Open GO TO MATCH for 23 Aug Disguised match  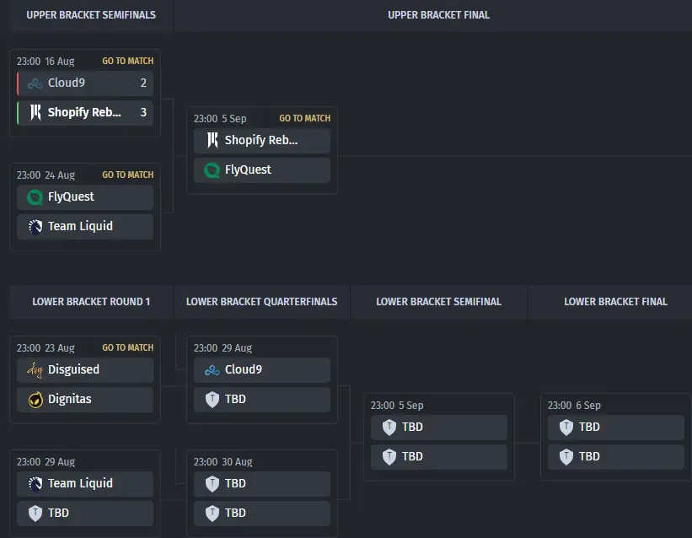[128, 347]
